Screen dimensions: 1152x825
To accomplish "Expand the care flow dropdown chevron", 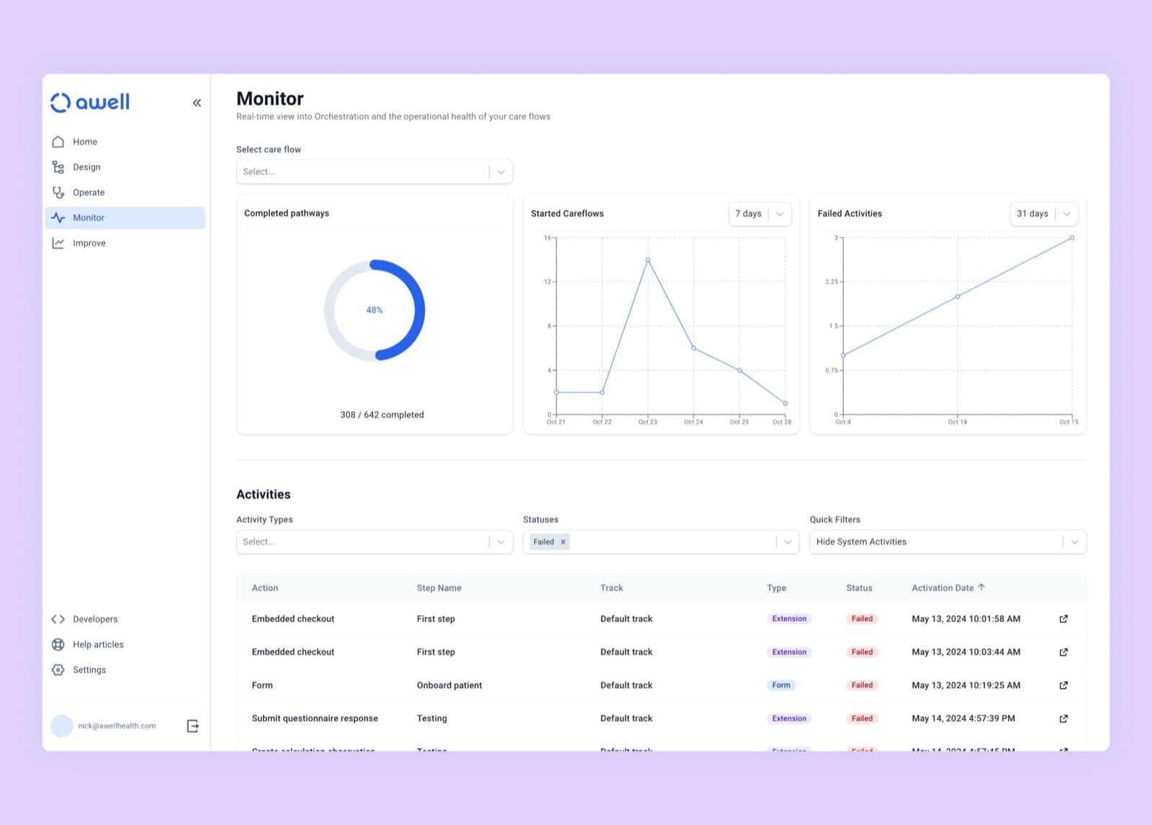I will coord(501,172).
